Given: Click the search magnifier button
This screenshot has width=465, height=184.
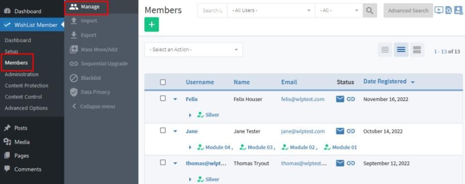Looking at the screenshot, I should 370,10.
